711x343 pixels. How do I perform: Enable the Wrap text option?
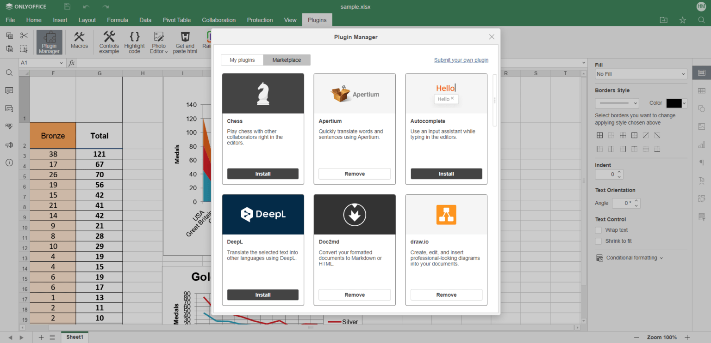[x=598, y=230]
